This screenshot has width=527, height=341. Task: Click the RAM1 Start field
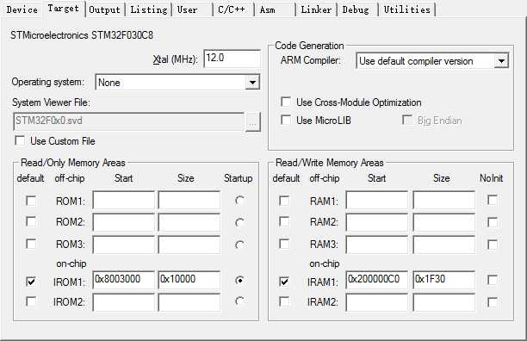click(x=377, y=200)
